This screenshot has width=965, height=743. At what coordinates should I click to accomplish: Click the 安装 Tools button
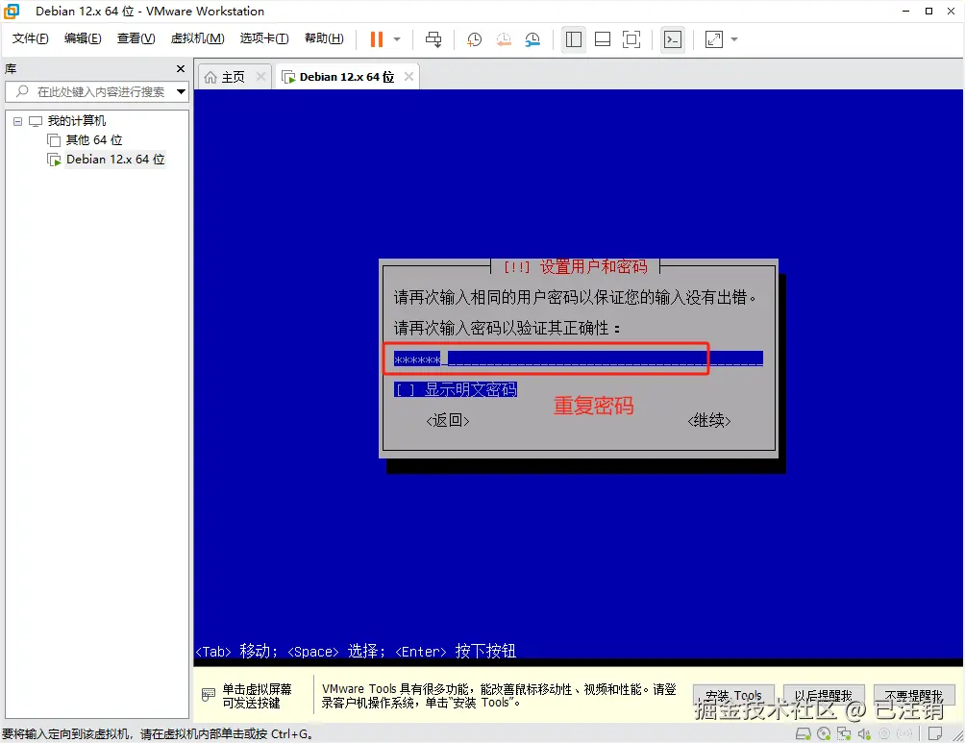(733, 694)
